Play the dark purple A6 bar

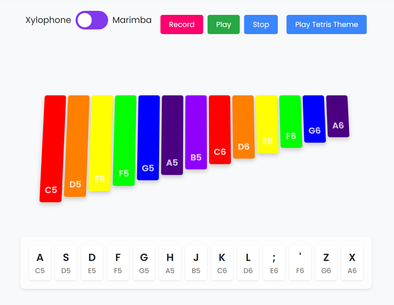338,116
